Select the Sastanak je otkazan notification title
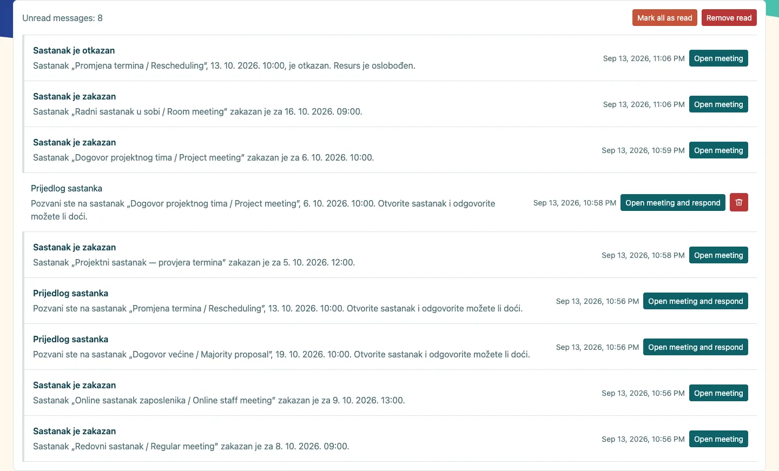This screenshot has width=779, height=471. coord(74,50)
